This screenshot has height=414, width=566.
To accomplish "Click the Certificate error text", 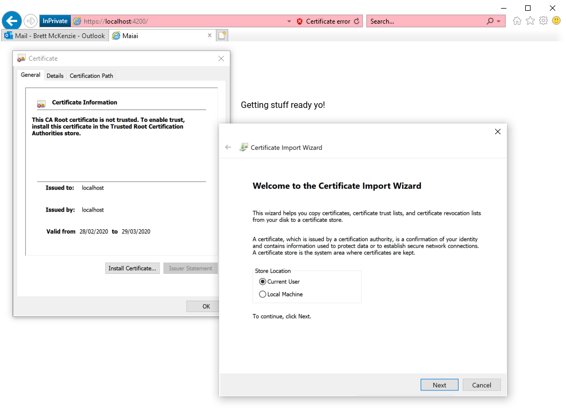I will (x=328, y=21).
